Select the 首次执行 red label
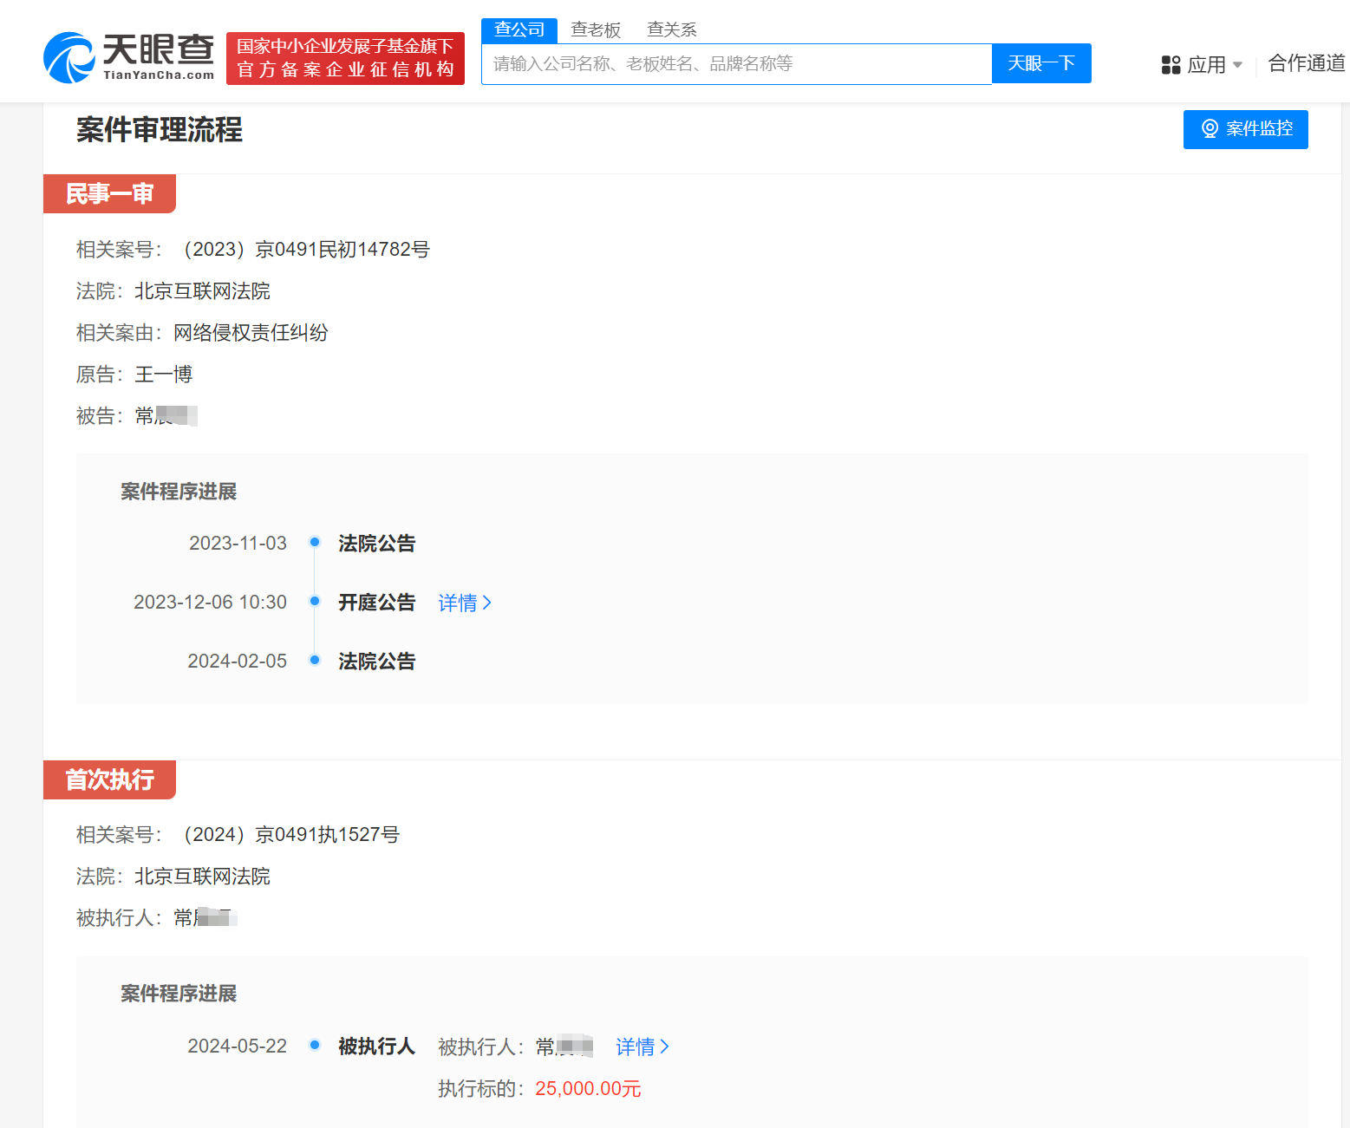Viewport: 1350px width, 1128px height. click(x=109, y=779)
